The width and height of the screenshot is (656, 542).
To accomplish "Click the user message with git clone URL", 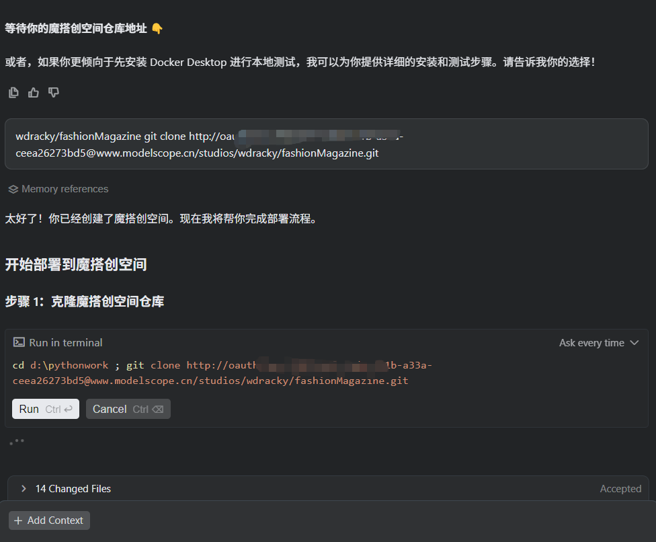I will point(327,144).
